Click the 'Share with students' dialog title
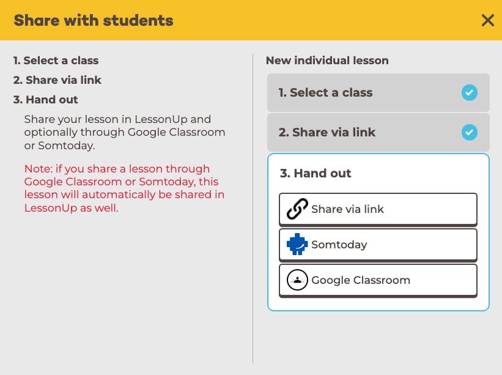The width and height of the screenshot is (502, 375). click(94, 20)
